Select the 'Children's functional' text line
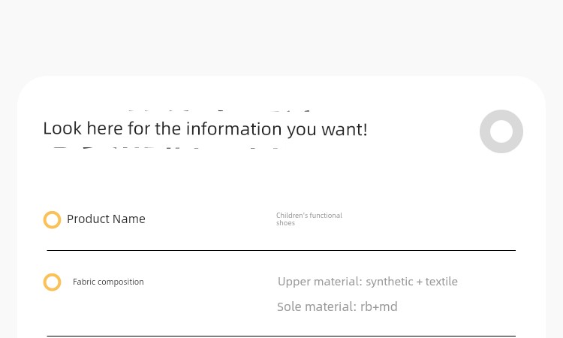 click(309, 215)
